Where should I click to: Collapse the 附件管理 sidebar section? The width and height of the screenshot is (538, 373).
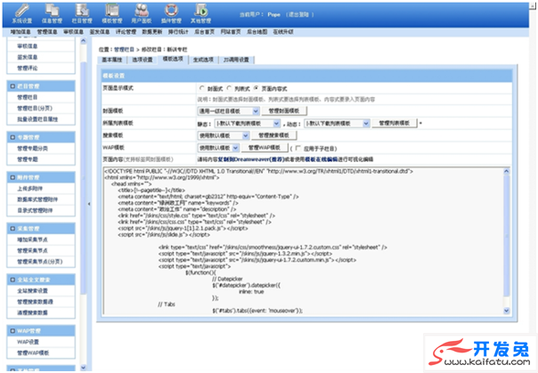coord(12,177)
